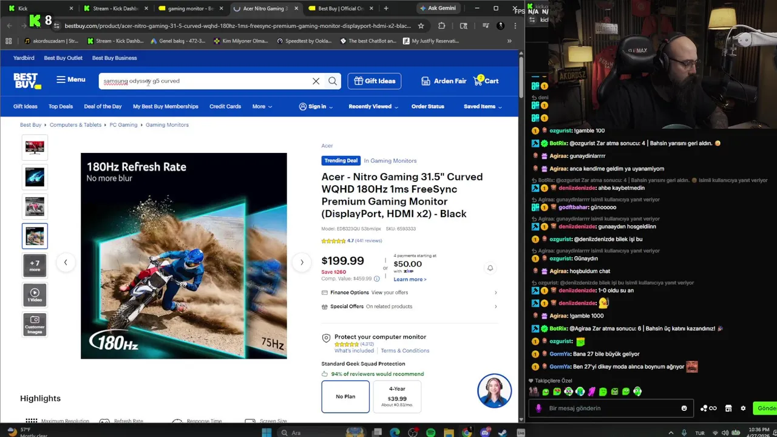
Task: Open the hamburger Menu on Best Buy
Action: tap(71, 80)
